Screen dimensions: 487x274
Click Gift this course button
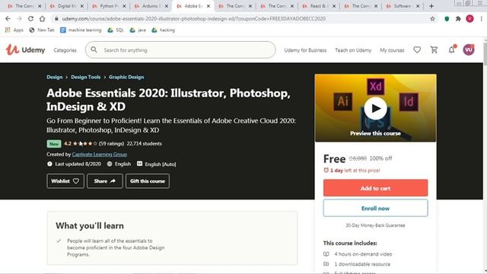(x=148, y=181)
